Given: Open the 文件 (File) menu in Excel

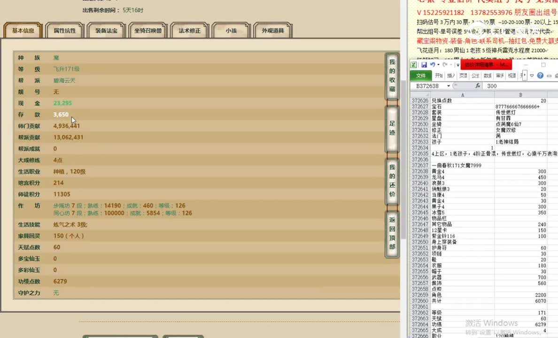Looking at the screenshot, I should [422, 75].
